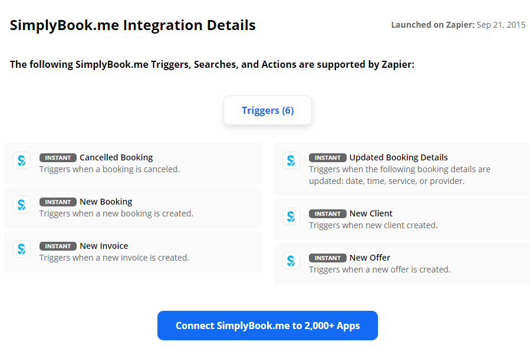Open the Triggers (6) tab

click(x=268, y=110)
